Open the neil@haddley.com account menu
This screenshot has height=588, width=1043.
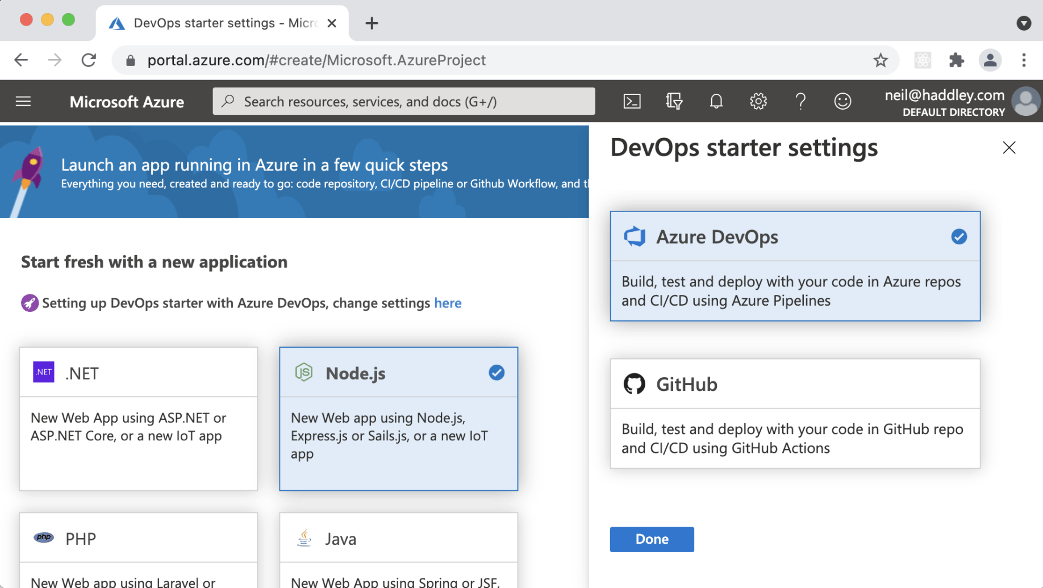click(x=961, y=102)
